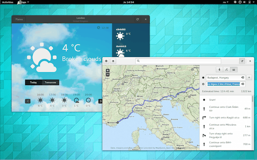Select the 16:00 hourly forecast

[40, 100]
